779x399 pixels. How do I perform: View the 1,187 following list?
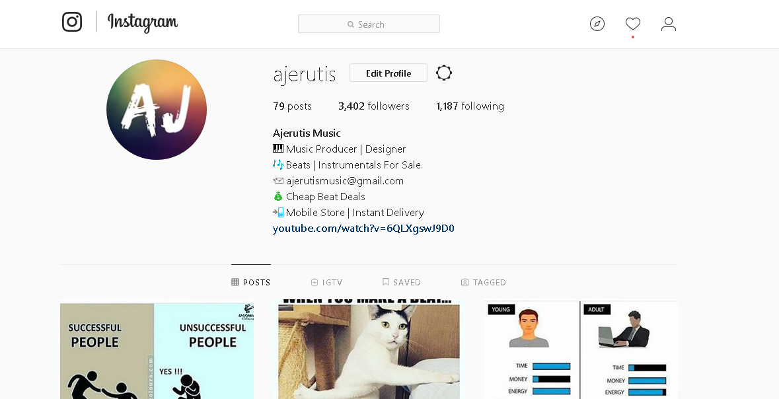[470, 106]
